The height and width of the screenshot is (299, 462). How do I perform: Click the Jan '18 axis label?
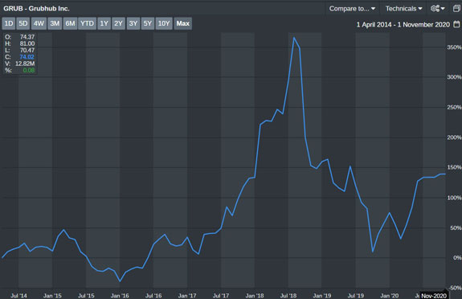point(255,296)
